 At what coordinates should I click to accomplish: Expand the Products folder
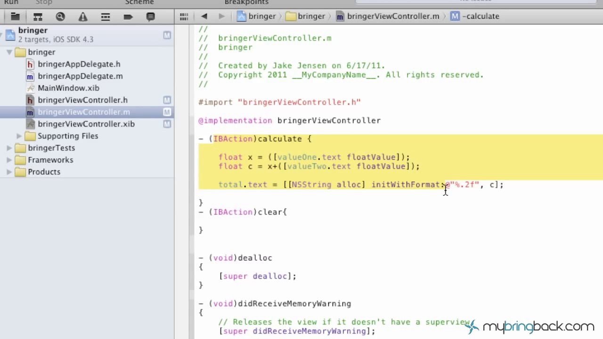click(9, 172)
